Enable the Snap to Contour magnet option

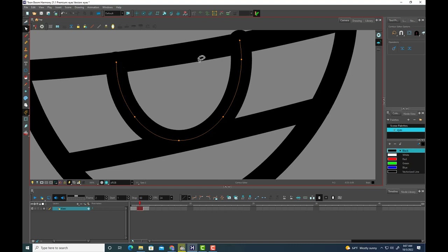[x=401, y=33]
